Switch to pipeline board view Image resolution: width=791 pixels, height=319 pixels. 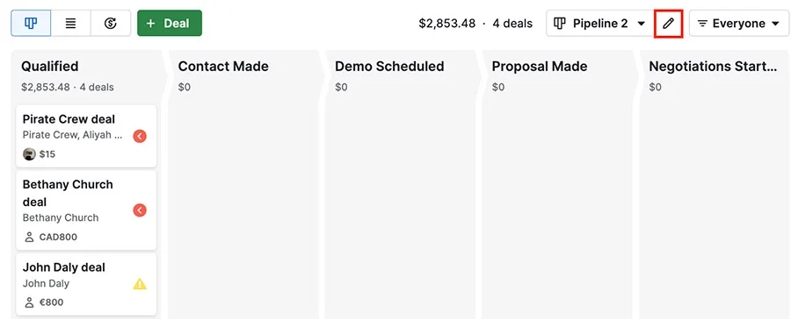[x=31, y=23]
